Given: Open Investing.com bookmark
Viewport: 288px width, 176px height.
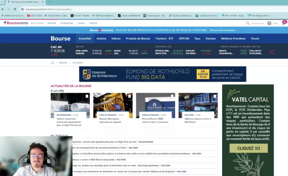Looking at the screenshot, I should (x=154, y=16).
